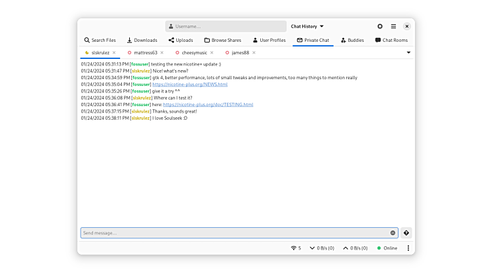
Task: Open the status bar three-dot menu
Action: click(x=408, y=248)
